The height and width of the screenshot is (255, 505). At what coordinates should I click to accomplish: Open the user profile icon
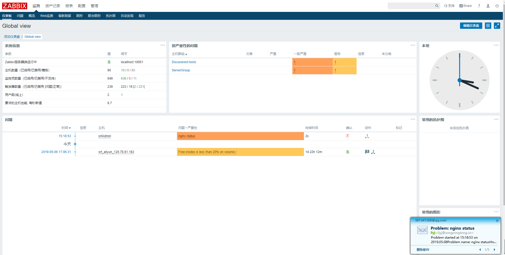pos(488,6)
